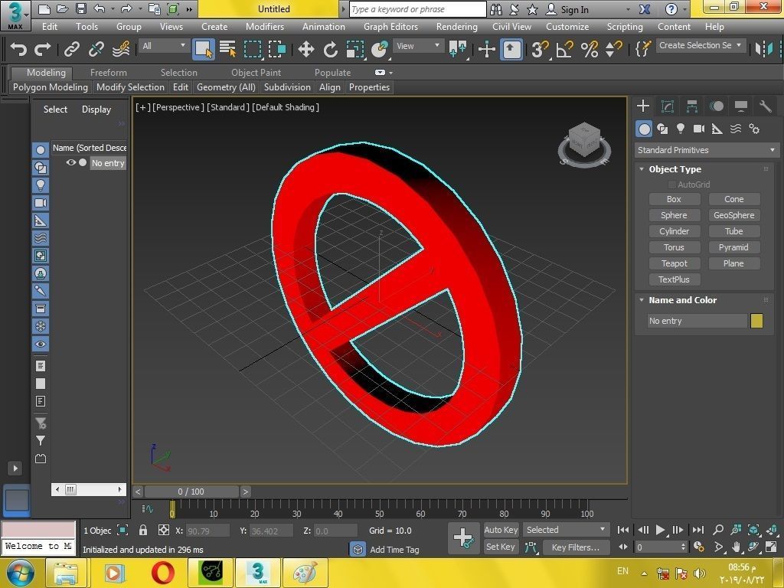Open the Create Selection Set dropdown
This screenshot has width=784, height=588.
pyautogui.click(x=701, y=45)
